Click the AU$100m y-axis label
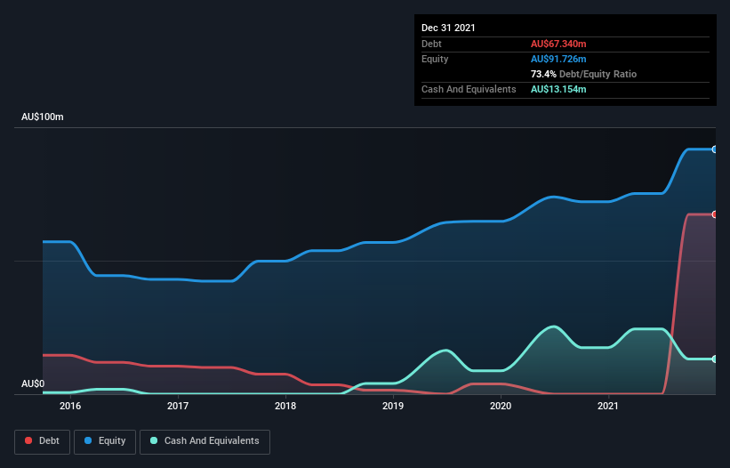The width and height of the screenshot is (730, 468). [43, 117]
